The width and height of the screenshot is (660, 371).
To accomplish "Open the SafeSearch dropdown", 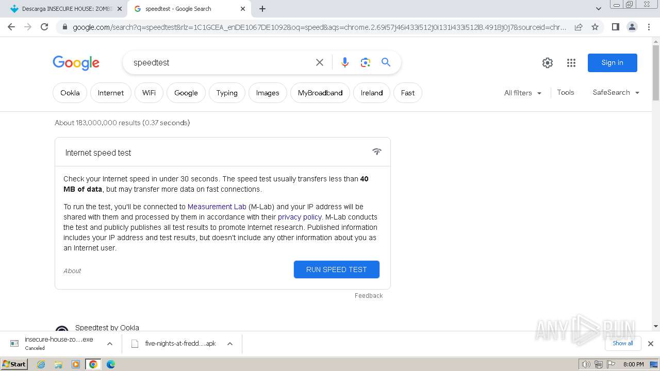I will pos(616,92).
